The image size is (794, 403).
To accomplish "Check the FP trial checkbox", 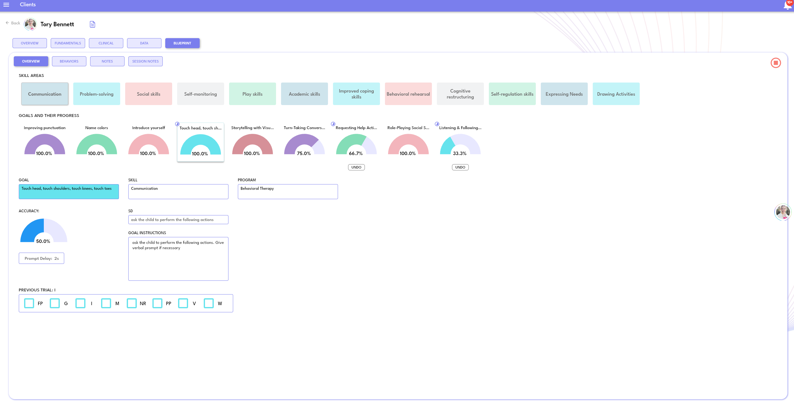I will pyautogui.click(x=29, y=303).
